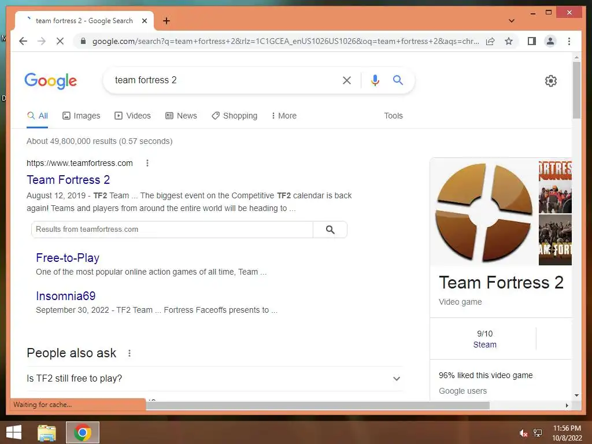Click the 'About 49,800,000 results' text

[x=99, y=141]
